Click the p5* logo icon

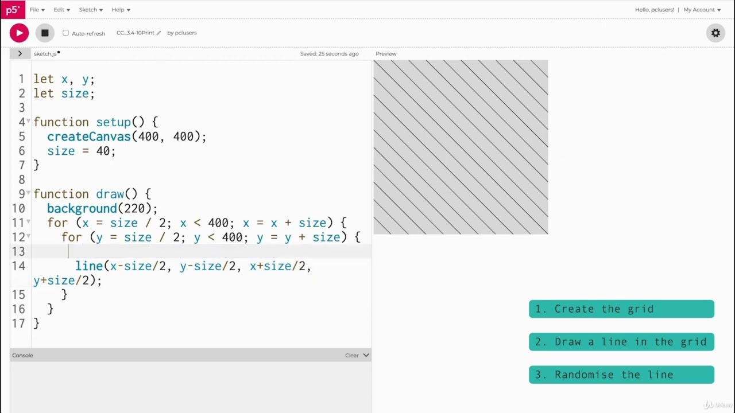(12, 10)
